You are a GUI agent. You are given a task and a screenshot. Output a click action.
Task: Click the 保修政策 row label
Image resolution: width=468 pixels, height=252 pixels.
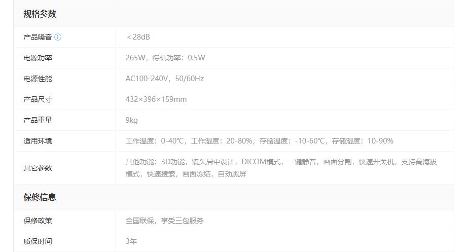pos(38,221)
